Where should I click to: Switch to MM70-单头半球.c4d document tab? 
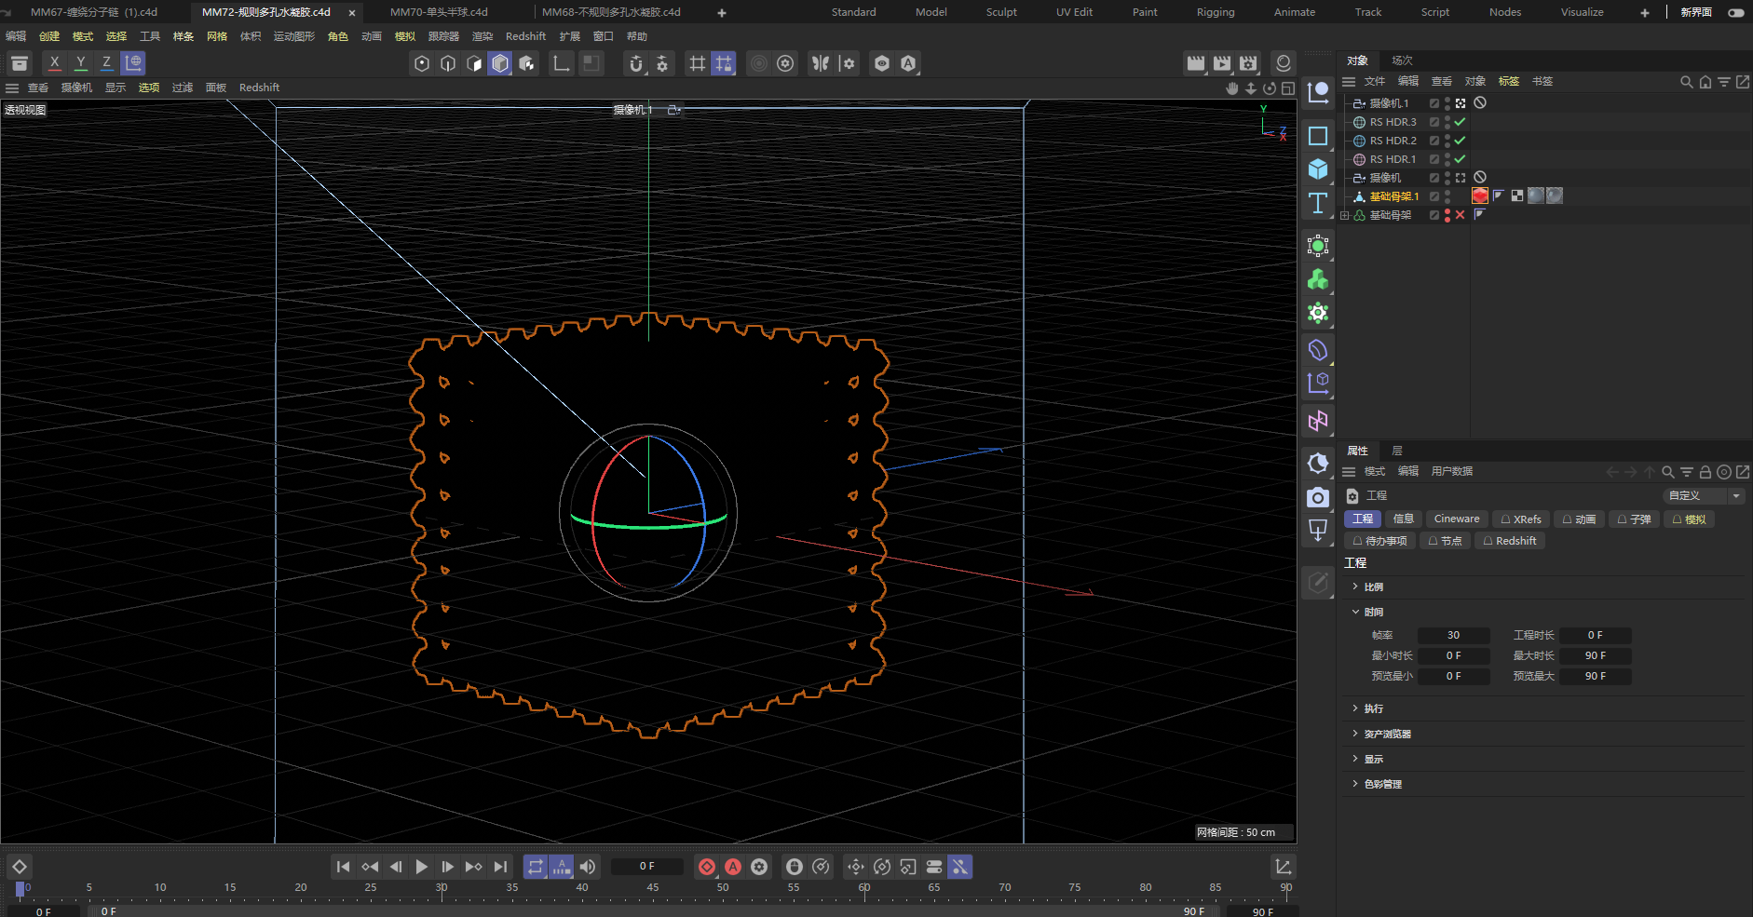(x=439, y=12)
